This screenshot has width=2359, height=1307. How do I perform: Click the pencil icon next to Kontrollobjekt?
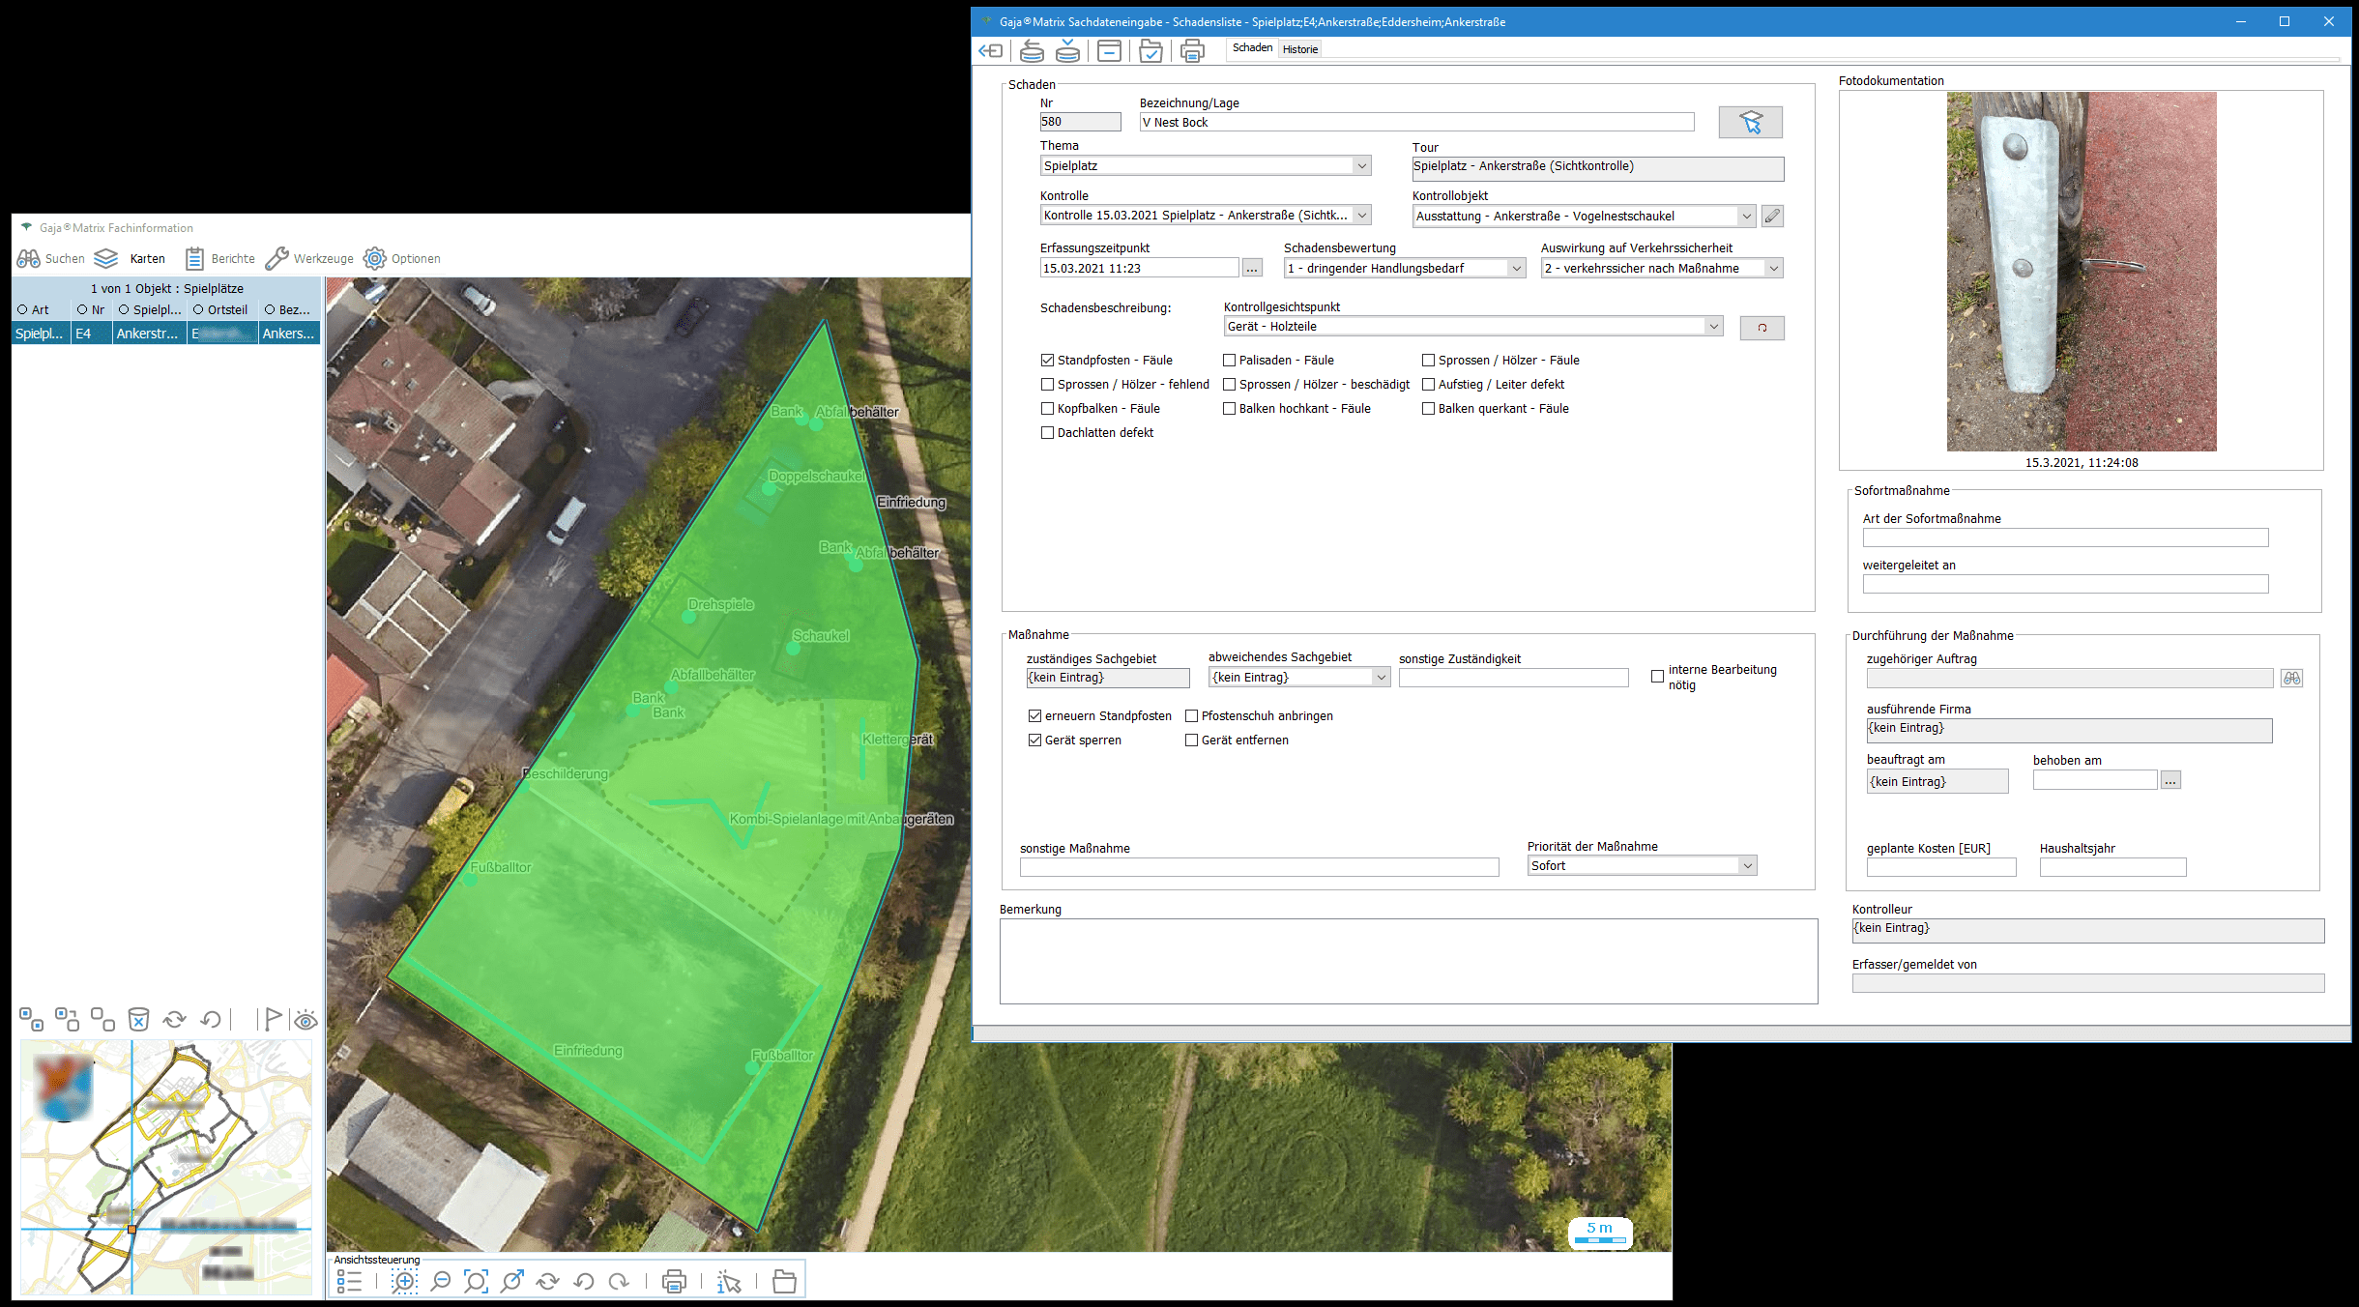(x=1772, y=216)
